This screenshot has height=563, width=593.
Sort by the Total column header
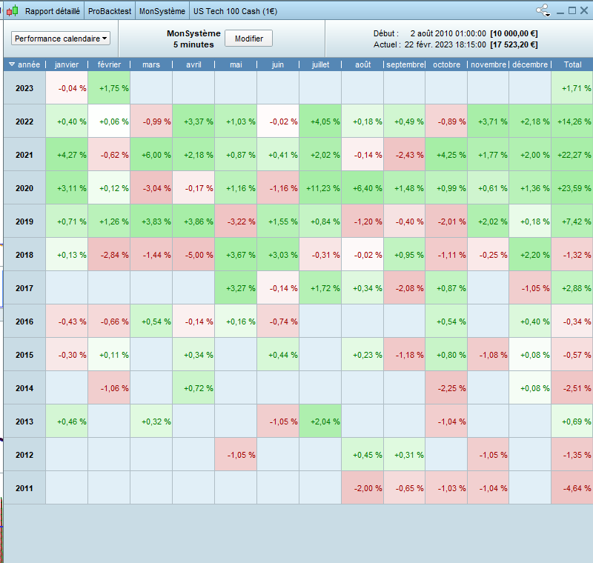tap(572, 64)
